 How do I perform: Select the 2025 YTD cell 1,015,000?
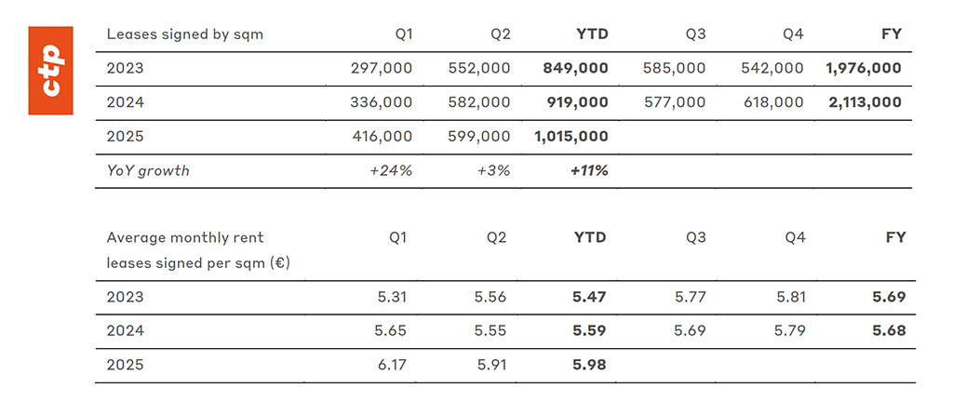pyautogui.click(x=571, y=137)
